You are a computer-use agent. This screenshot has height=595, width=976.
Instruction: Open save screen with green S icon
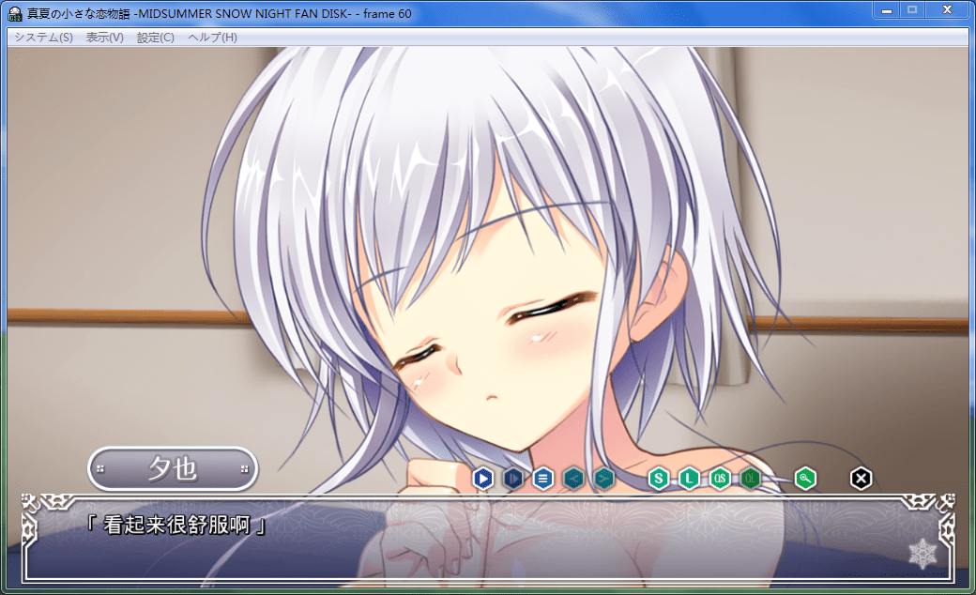click(659, 479)
